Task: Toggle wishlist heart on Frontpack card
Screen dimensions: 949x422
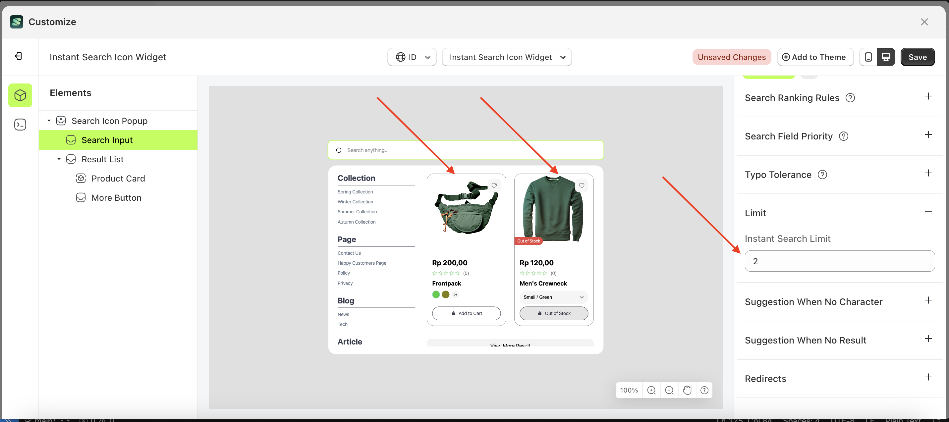Action: [494, 185]
